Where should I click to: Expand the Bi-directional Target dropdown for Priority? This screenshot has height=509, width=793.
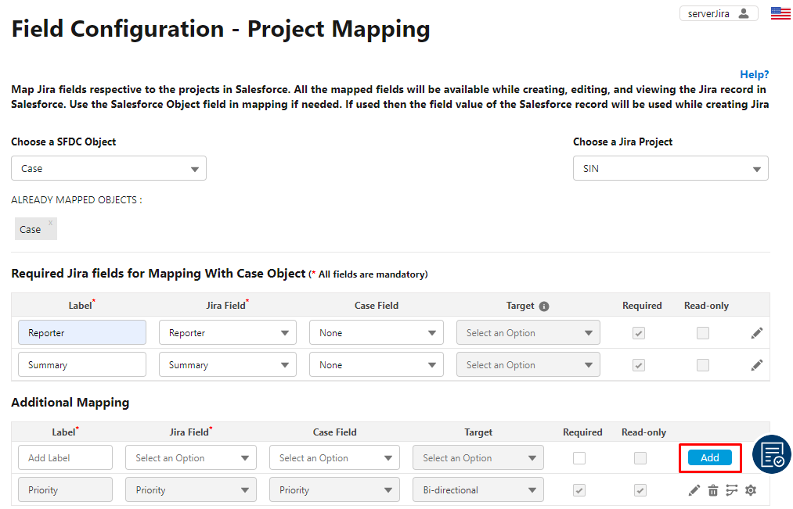click(478, 490)
